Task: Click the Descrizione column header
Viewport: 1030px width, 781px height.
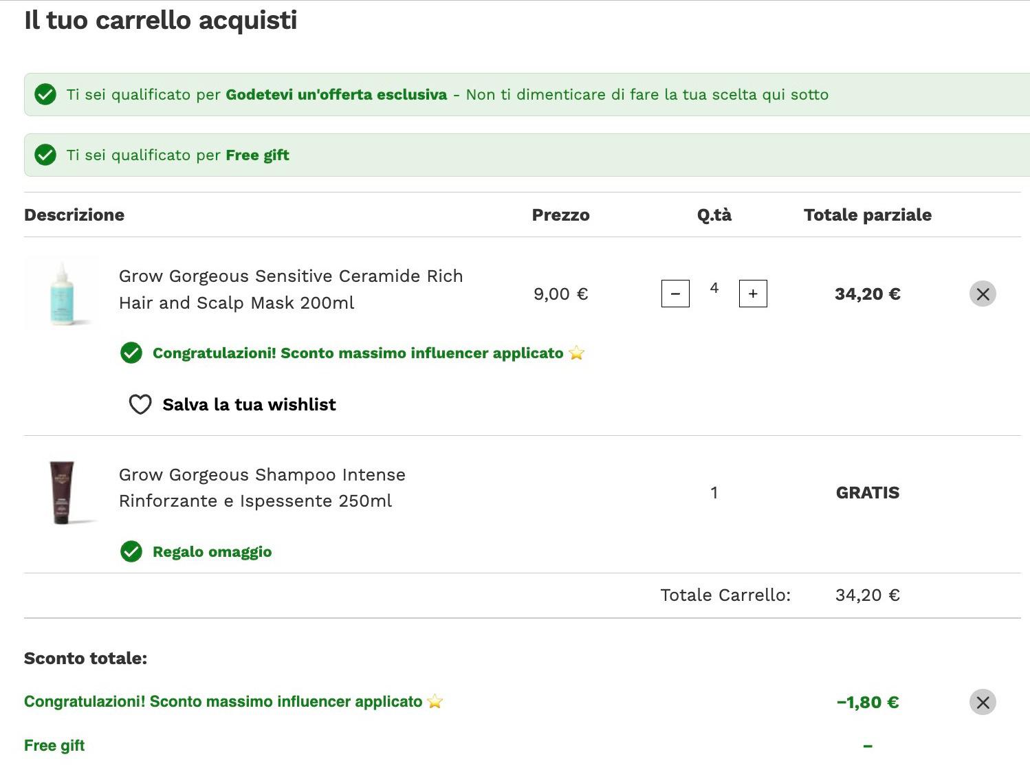Action: click(74, 214)
